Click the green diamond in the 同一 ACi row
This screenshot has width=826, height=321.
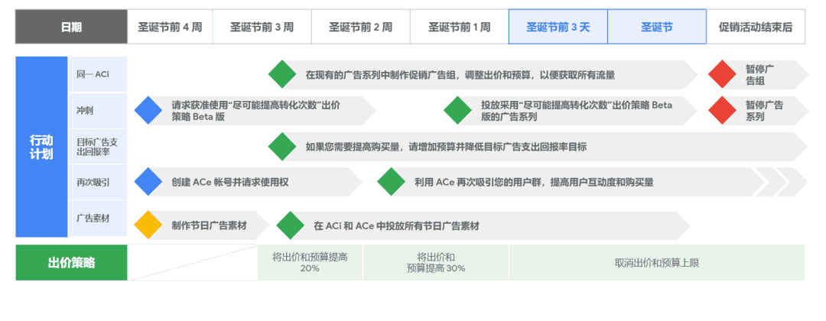click(281, 74)
